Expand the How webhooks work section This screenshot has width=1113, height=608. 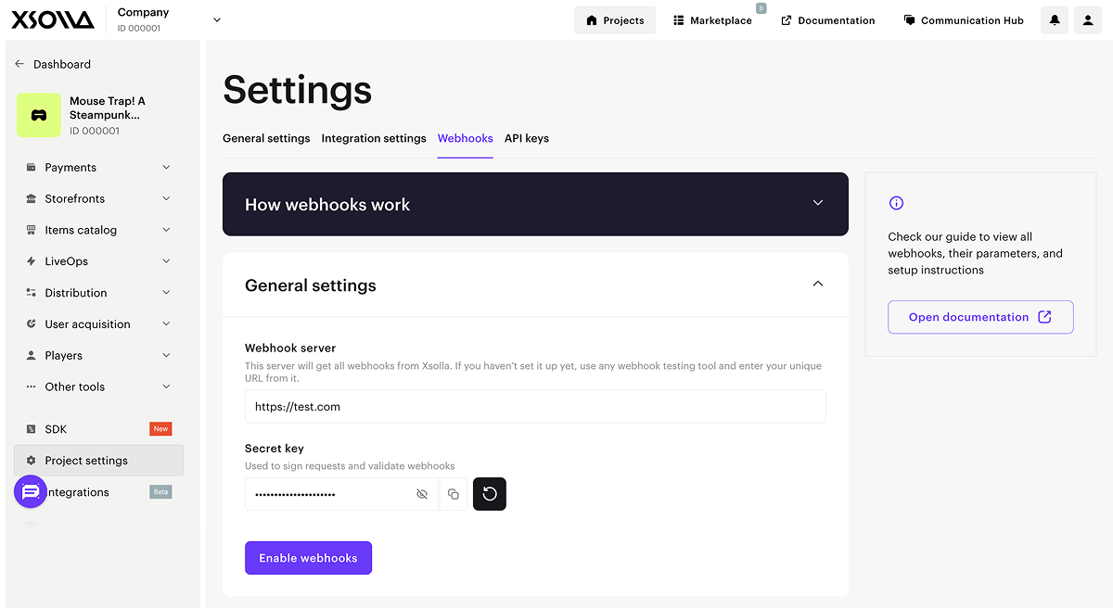817,203
